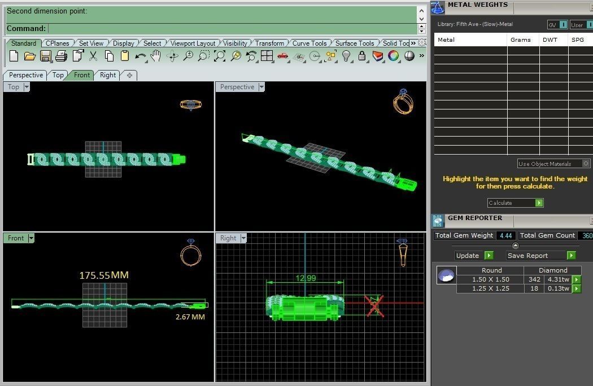Collapse the gem report list circular arrow
Screen dimensions: 593x386
click(515, 245)
